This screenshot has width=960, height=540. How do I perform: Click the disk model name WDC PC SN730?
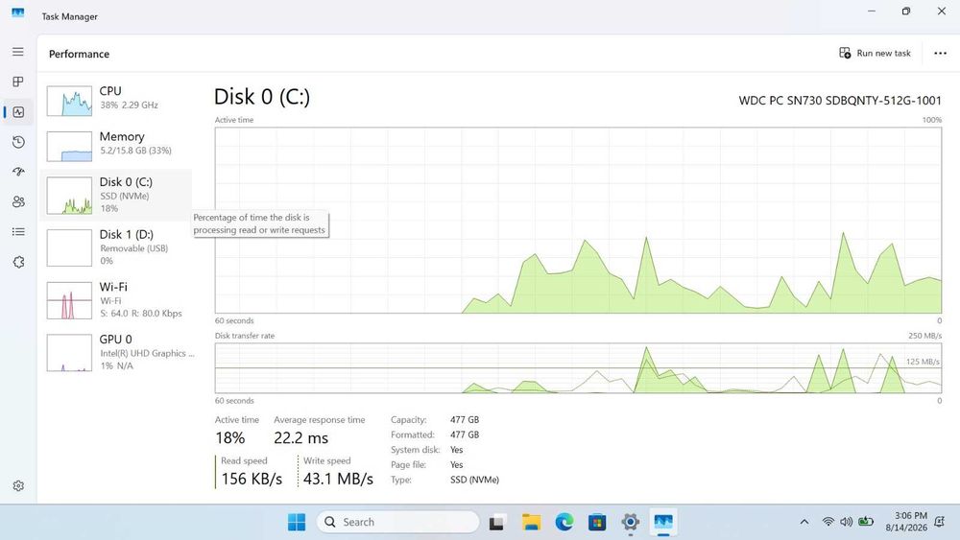[840, 101]
